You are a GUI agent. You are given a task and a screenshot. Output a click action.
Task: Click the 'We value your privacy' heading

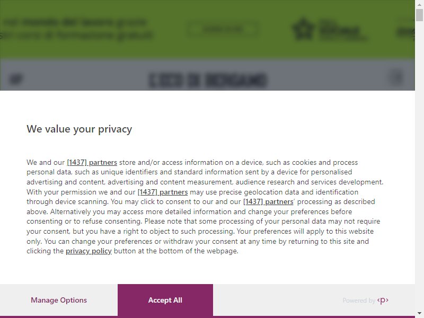pos(79,129)
